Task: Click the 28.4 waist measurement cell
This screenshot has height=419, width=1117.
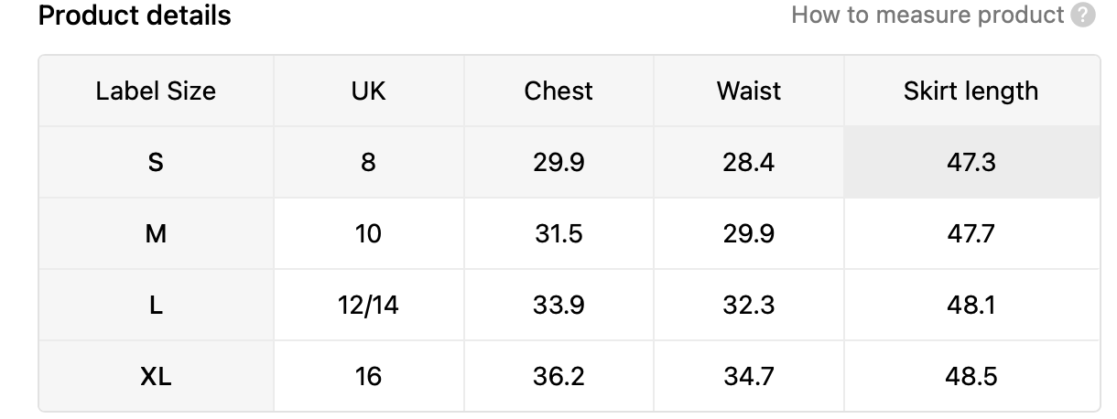Action: [749, 162]
